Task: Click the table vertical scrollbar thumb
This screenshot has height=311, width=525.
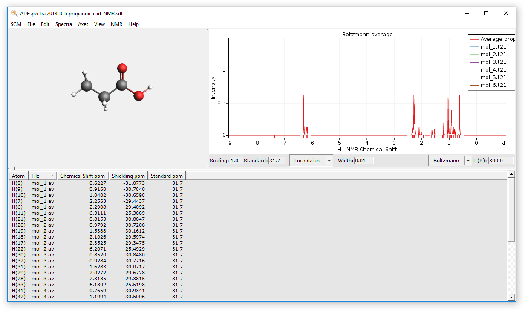Action: pyautogui.click(x=512, y=209)
